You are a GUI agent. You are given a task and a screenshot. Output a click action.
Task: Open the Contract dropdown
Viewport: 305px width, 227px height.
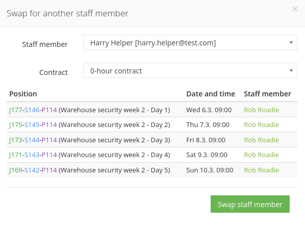(x=190, y=70)
